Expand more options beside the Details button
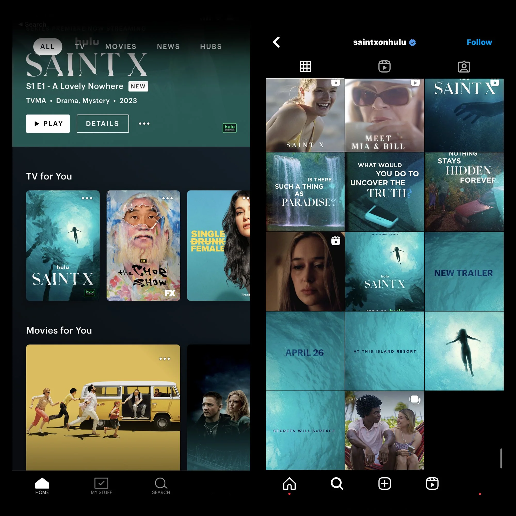This screenshot has height=516, width=516. (x=144, y=123)
